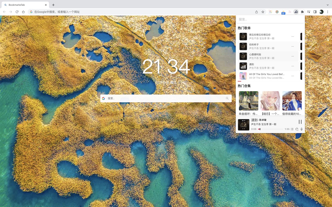332x207 pixels.
Task: Show lyrics with the microphone icon
Action: click(x=301, y=129)
